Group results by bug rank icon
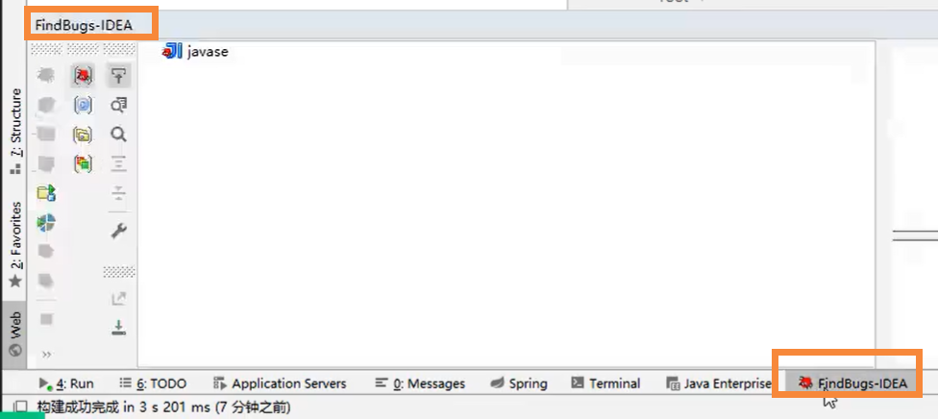The width and height of the screenshot is (938, 419). click(x=83, y=162)
